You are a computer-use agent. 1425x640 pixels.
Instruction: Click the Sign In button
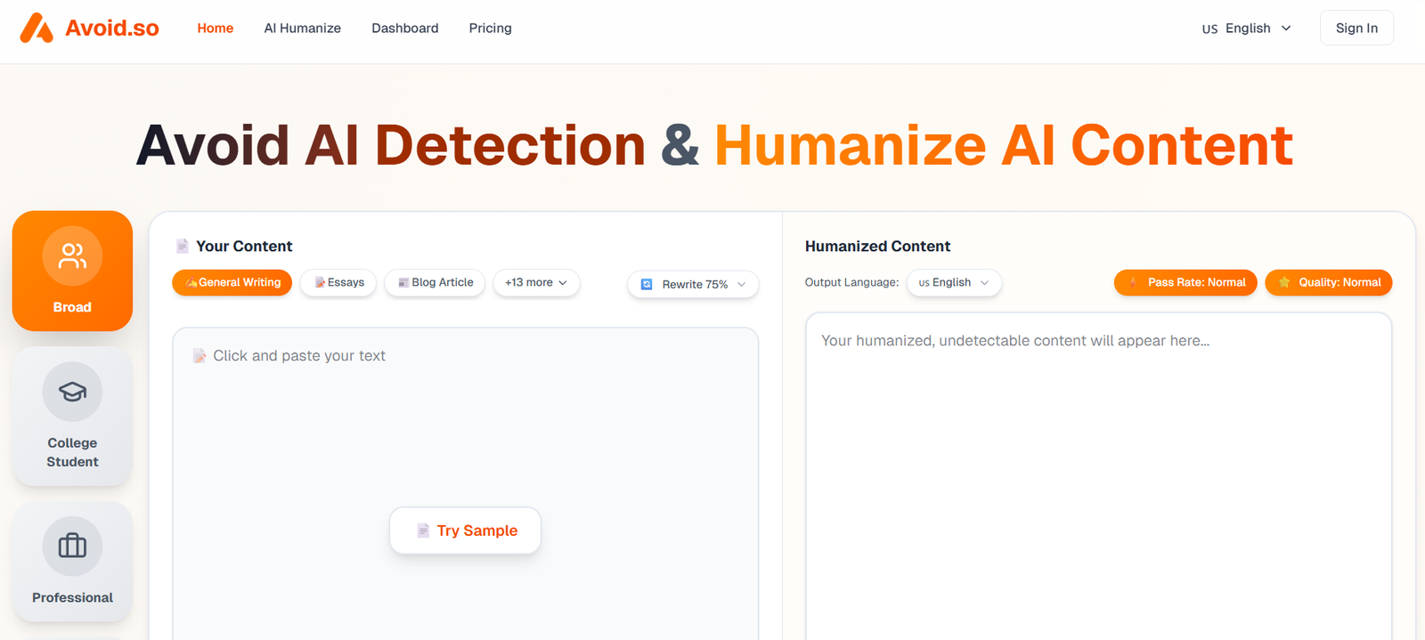click(1356, 28)
